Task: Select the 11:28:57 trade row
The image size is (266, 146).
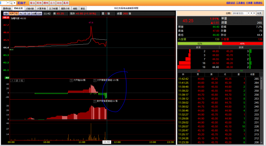Action: [218, 127]
